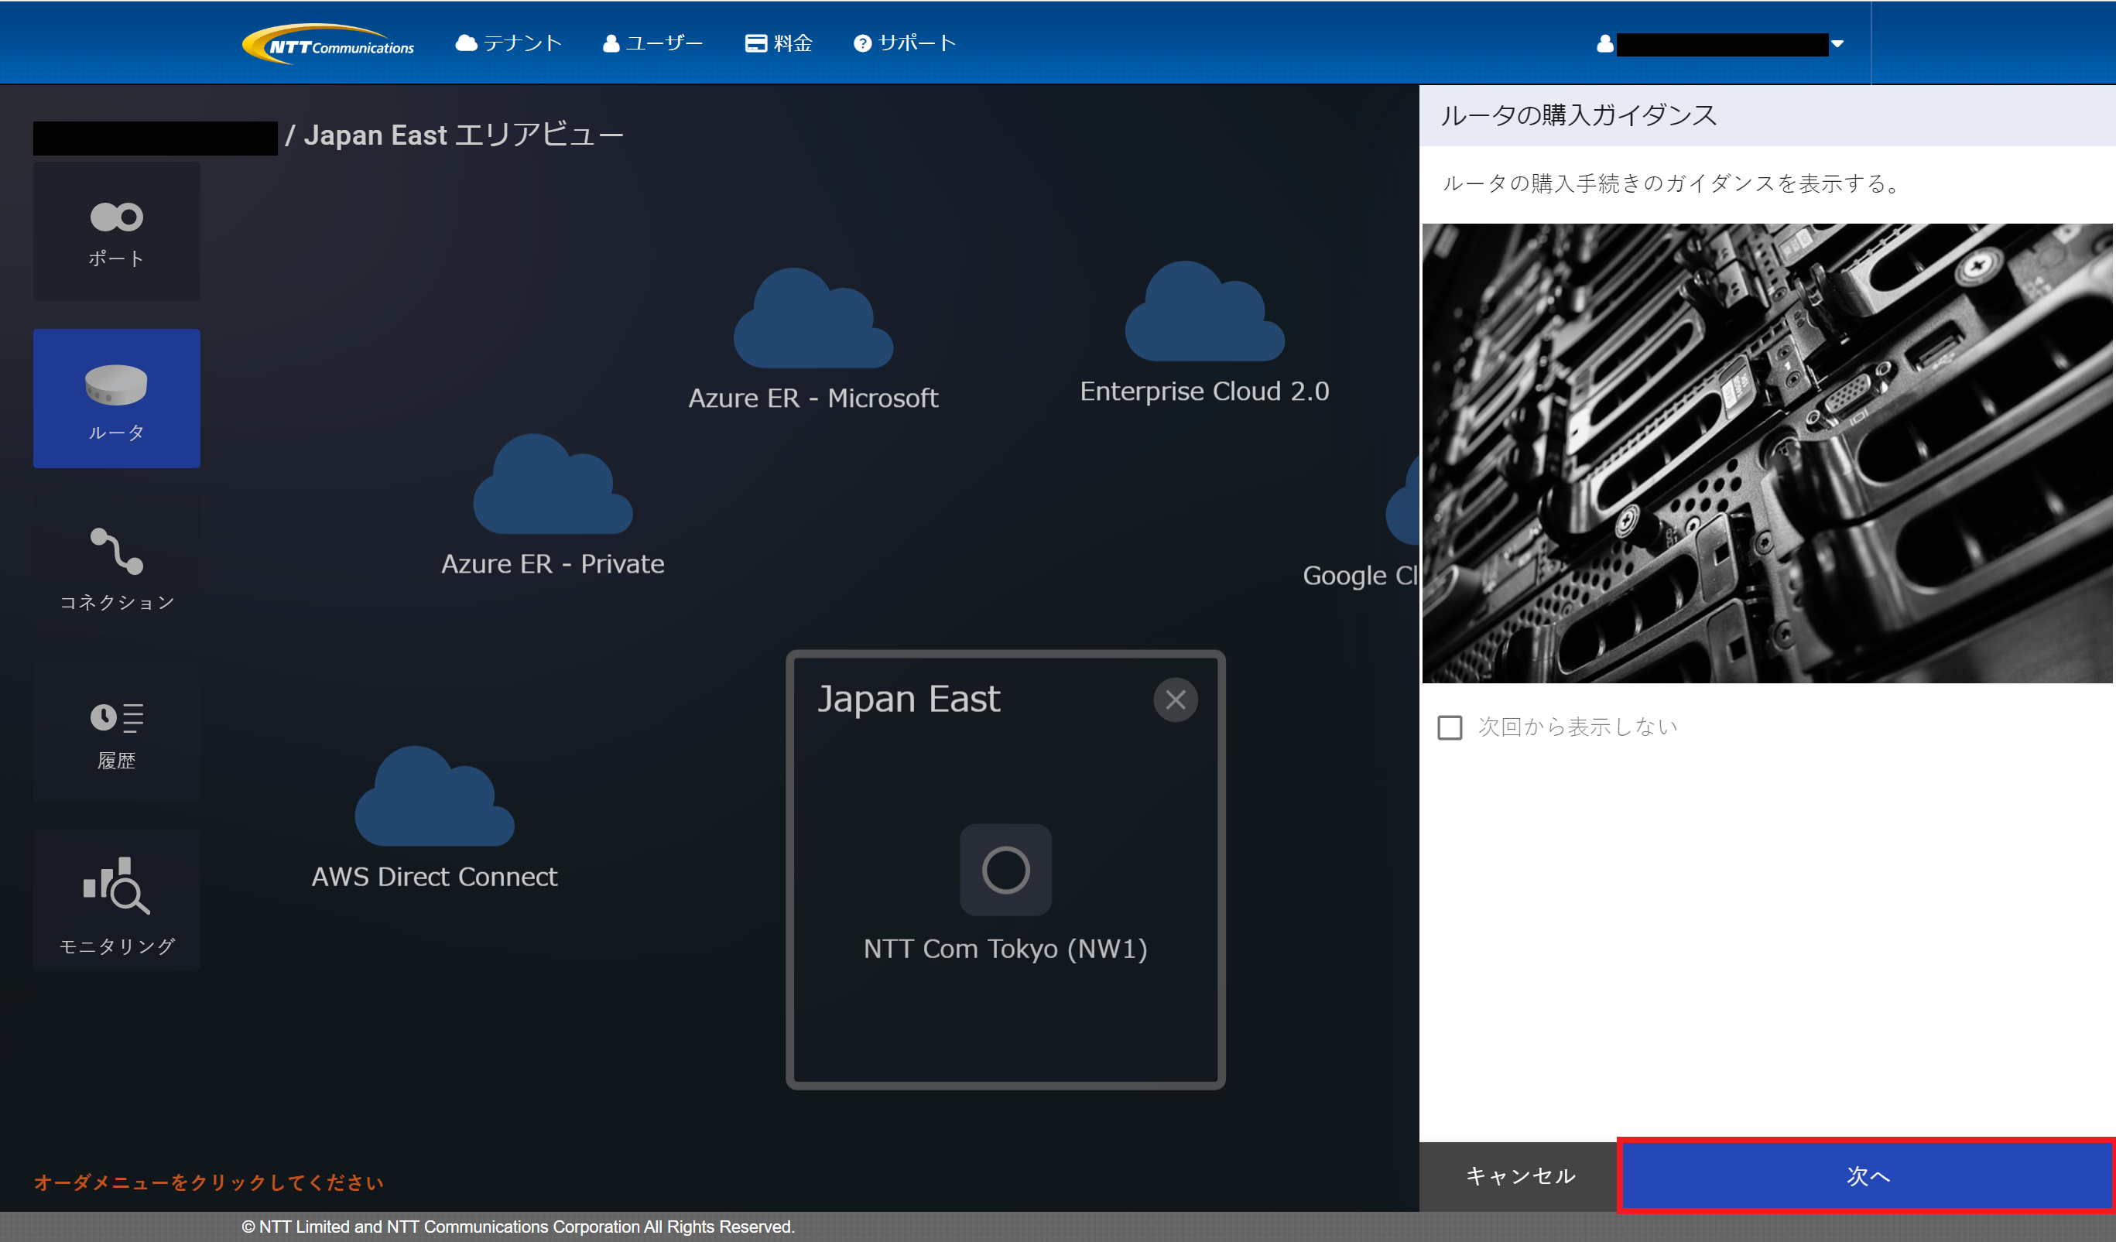
Task: Open the 料金 menu
Action: pos(779,43)
